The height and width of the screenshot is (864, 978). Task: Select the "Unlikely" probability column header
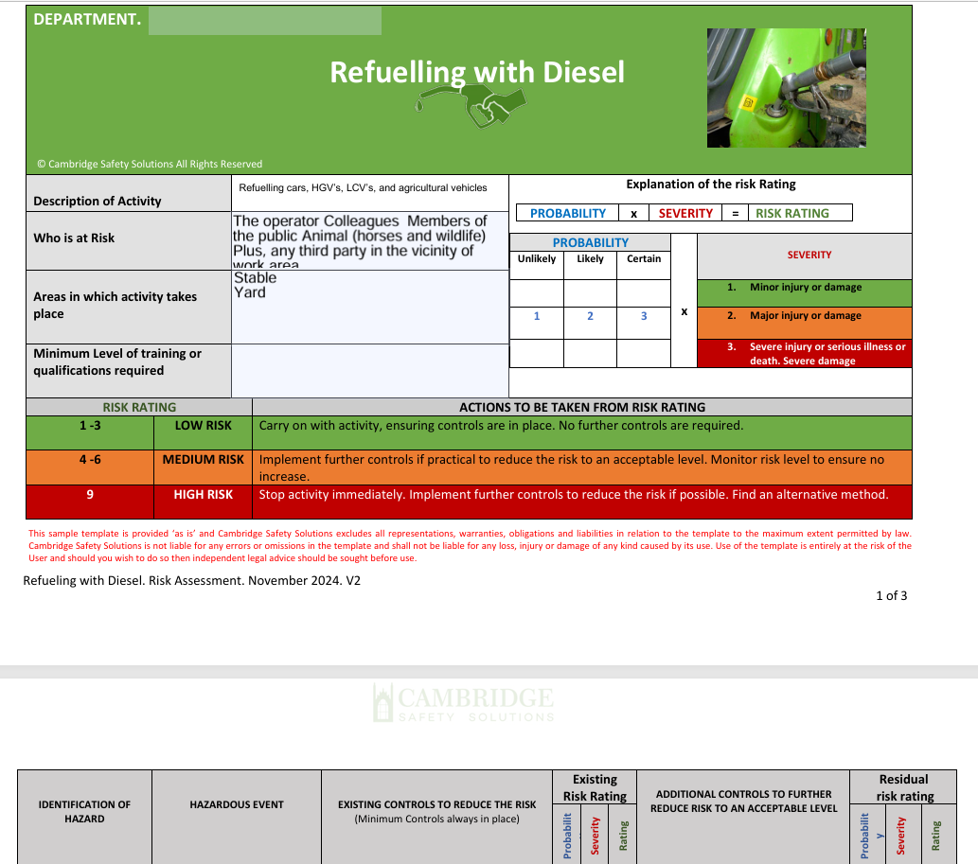coord(536,257)
